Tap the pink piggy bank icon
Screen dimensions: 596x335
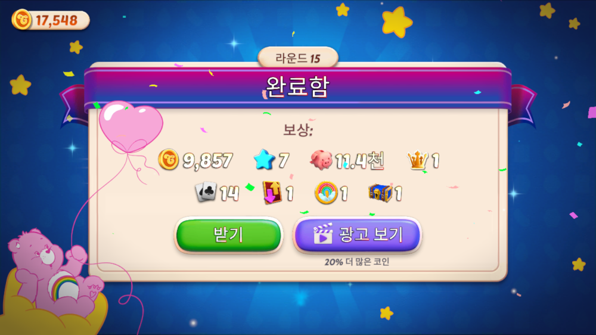(321, 160)
